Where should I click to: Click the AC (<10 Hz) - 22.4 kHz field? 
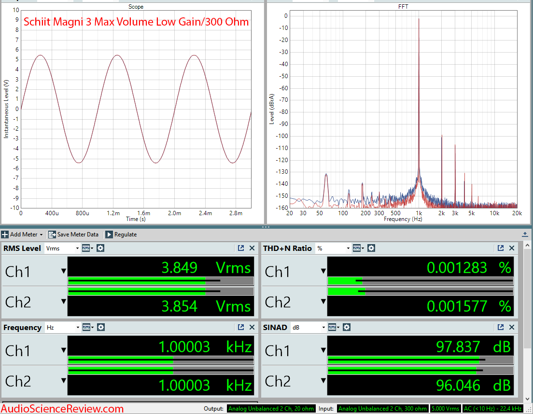(x=493, y=409)
